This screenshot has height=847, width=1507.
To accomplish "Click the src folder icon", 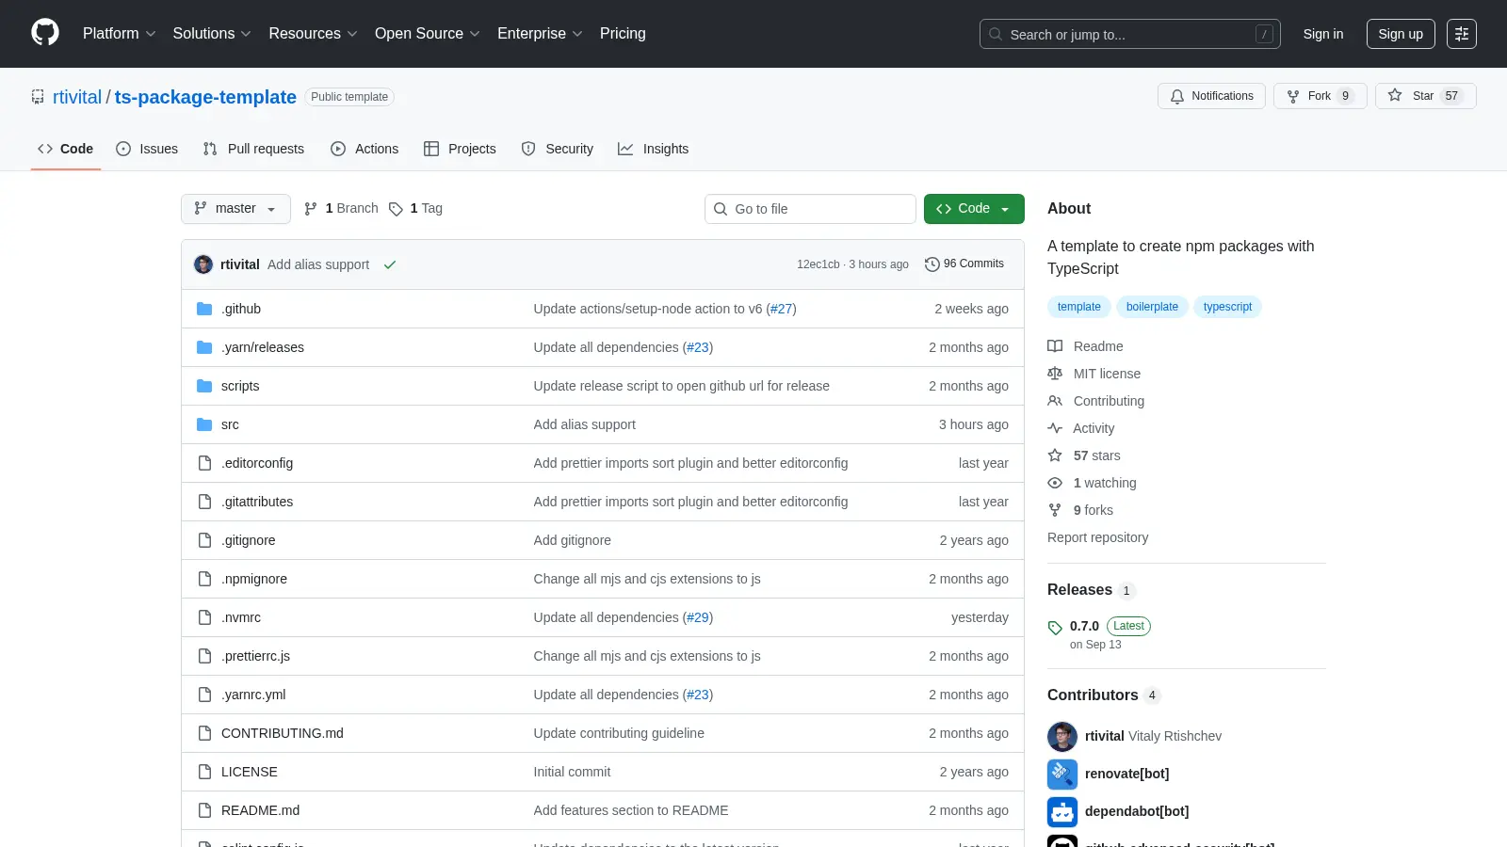I will tap(204, 424).
